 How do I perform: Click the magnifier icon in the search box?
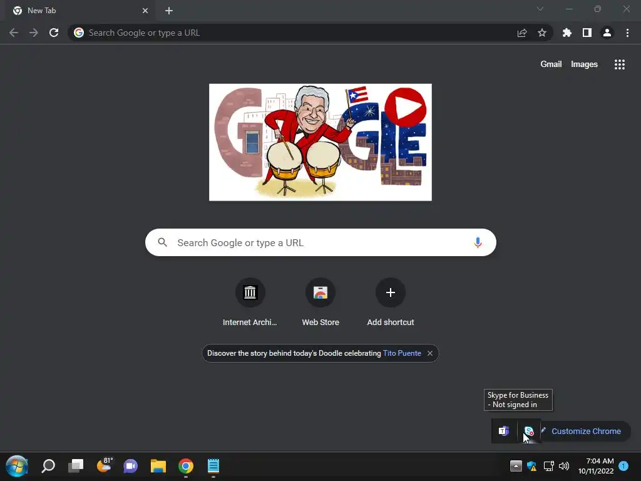[x=163, y=242]
